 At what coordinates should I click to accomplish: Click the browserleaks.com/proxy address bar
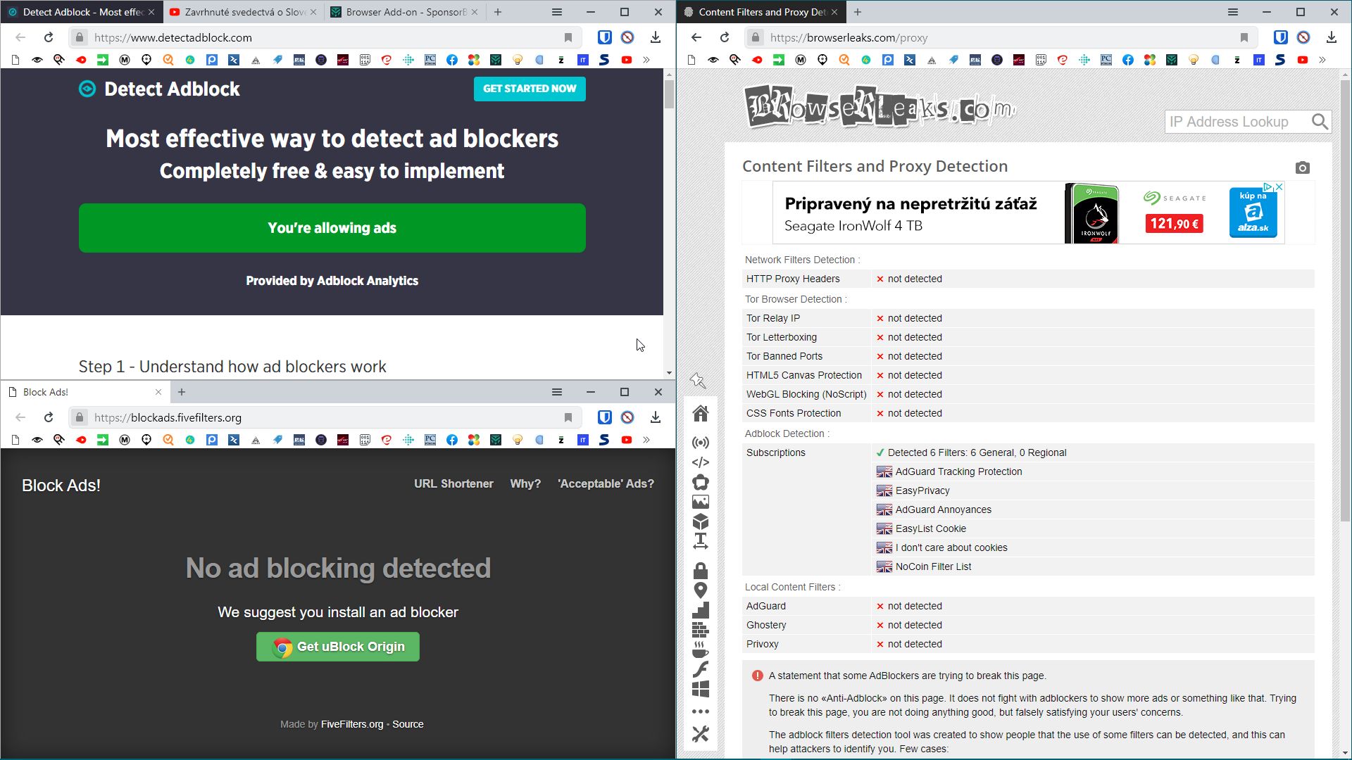point(1002,38)
